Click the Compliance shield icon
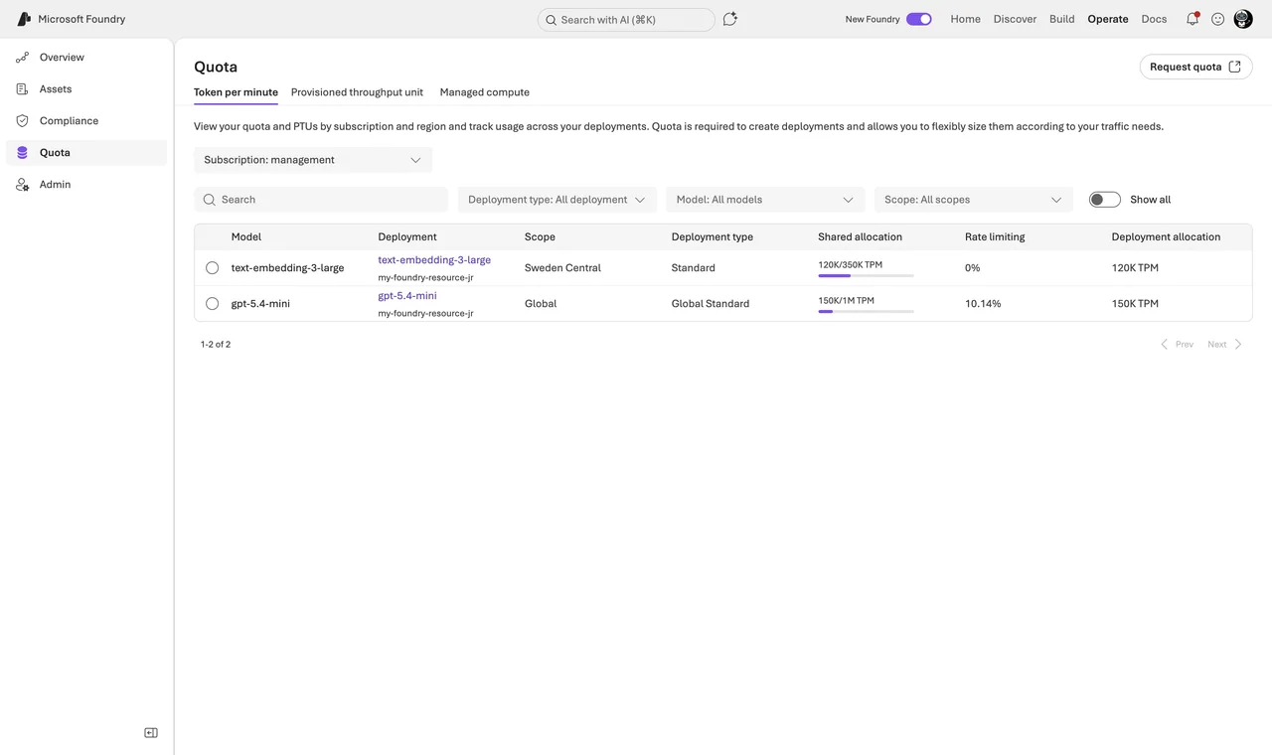1272x755 pixels. pyautogui.click(x=22, y=121)
